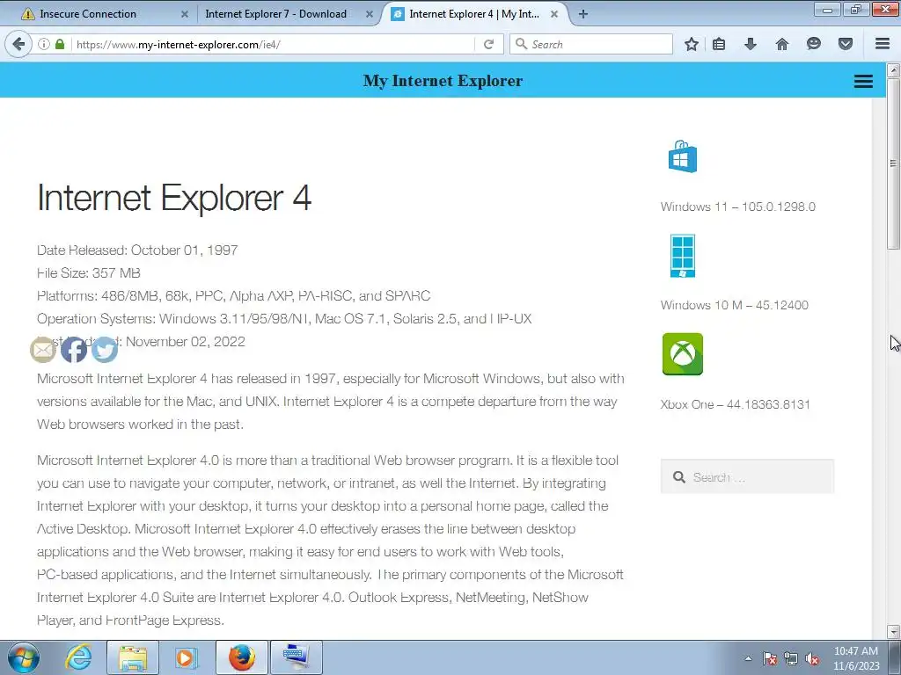Screen dimensions: 901x675
Task: Share on Facebook icon
Action: (74, 350)
